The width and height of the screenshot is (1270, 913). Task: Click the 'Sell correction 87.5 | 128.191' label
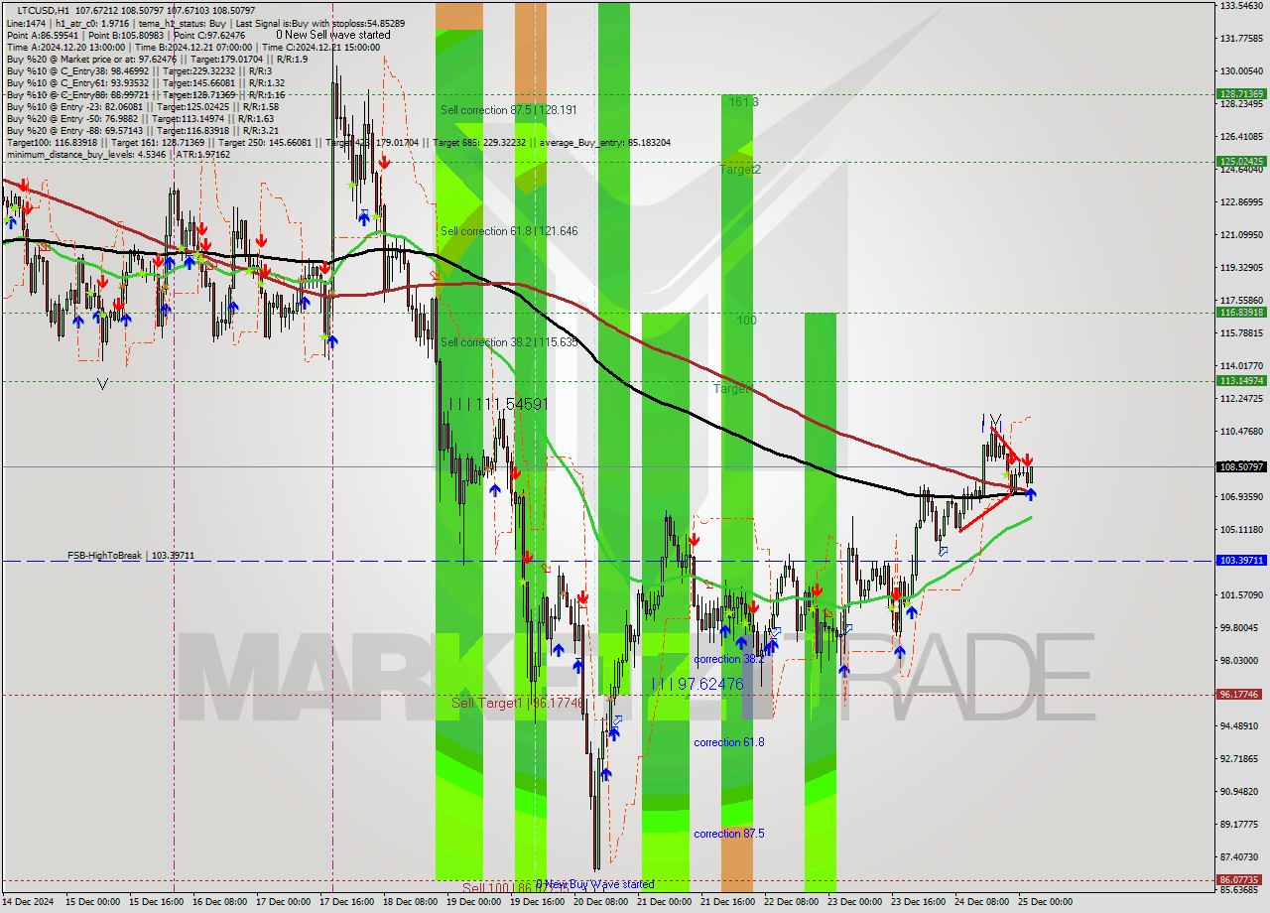pyautogui.click(x=509, y=110)
